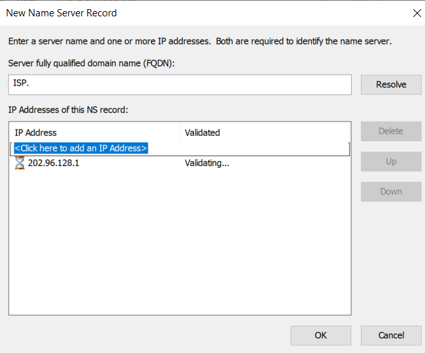Click the Enter a server name instruction text
Viewport: 425px width, 353px height.
click(x=200, y=41)
